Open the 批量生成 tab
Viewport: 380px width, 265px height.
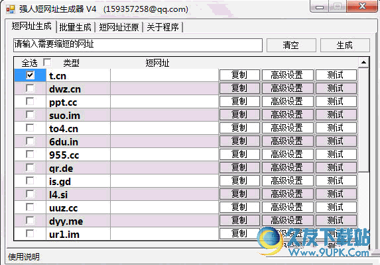click(76, 27)
